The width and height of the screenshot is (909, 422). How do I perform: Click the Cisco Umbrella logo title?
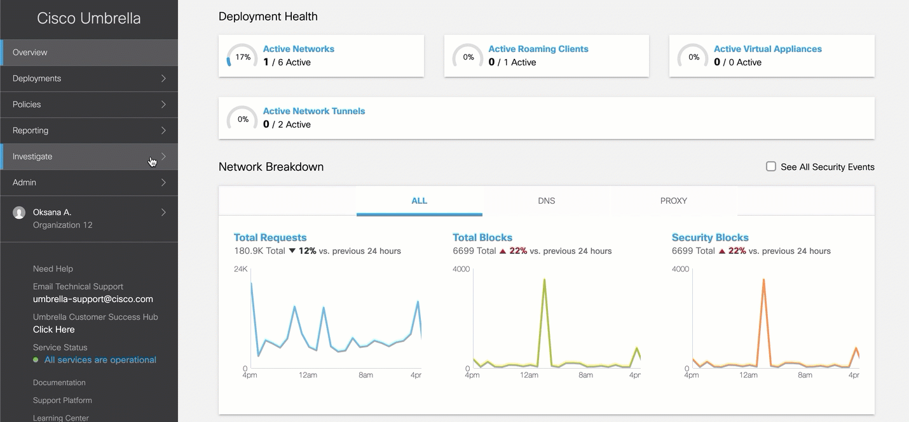[89, 18]
